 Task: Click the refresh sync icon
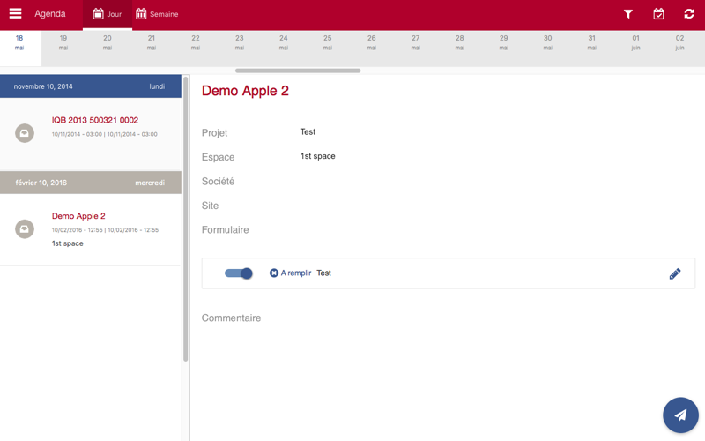[689, 14]
